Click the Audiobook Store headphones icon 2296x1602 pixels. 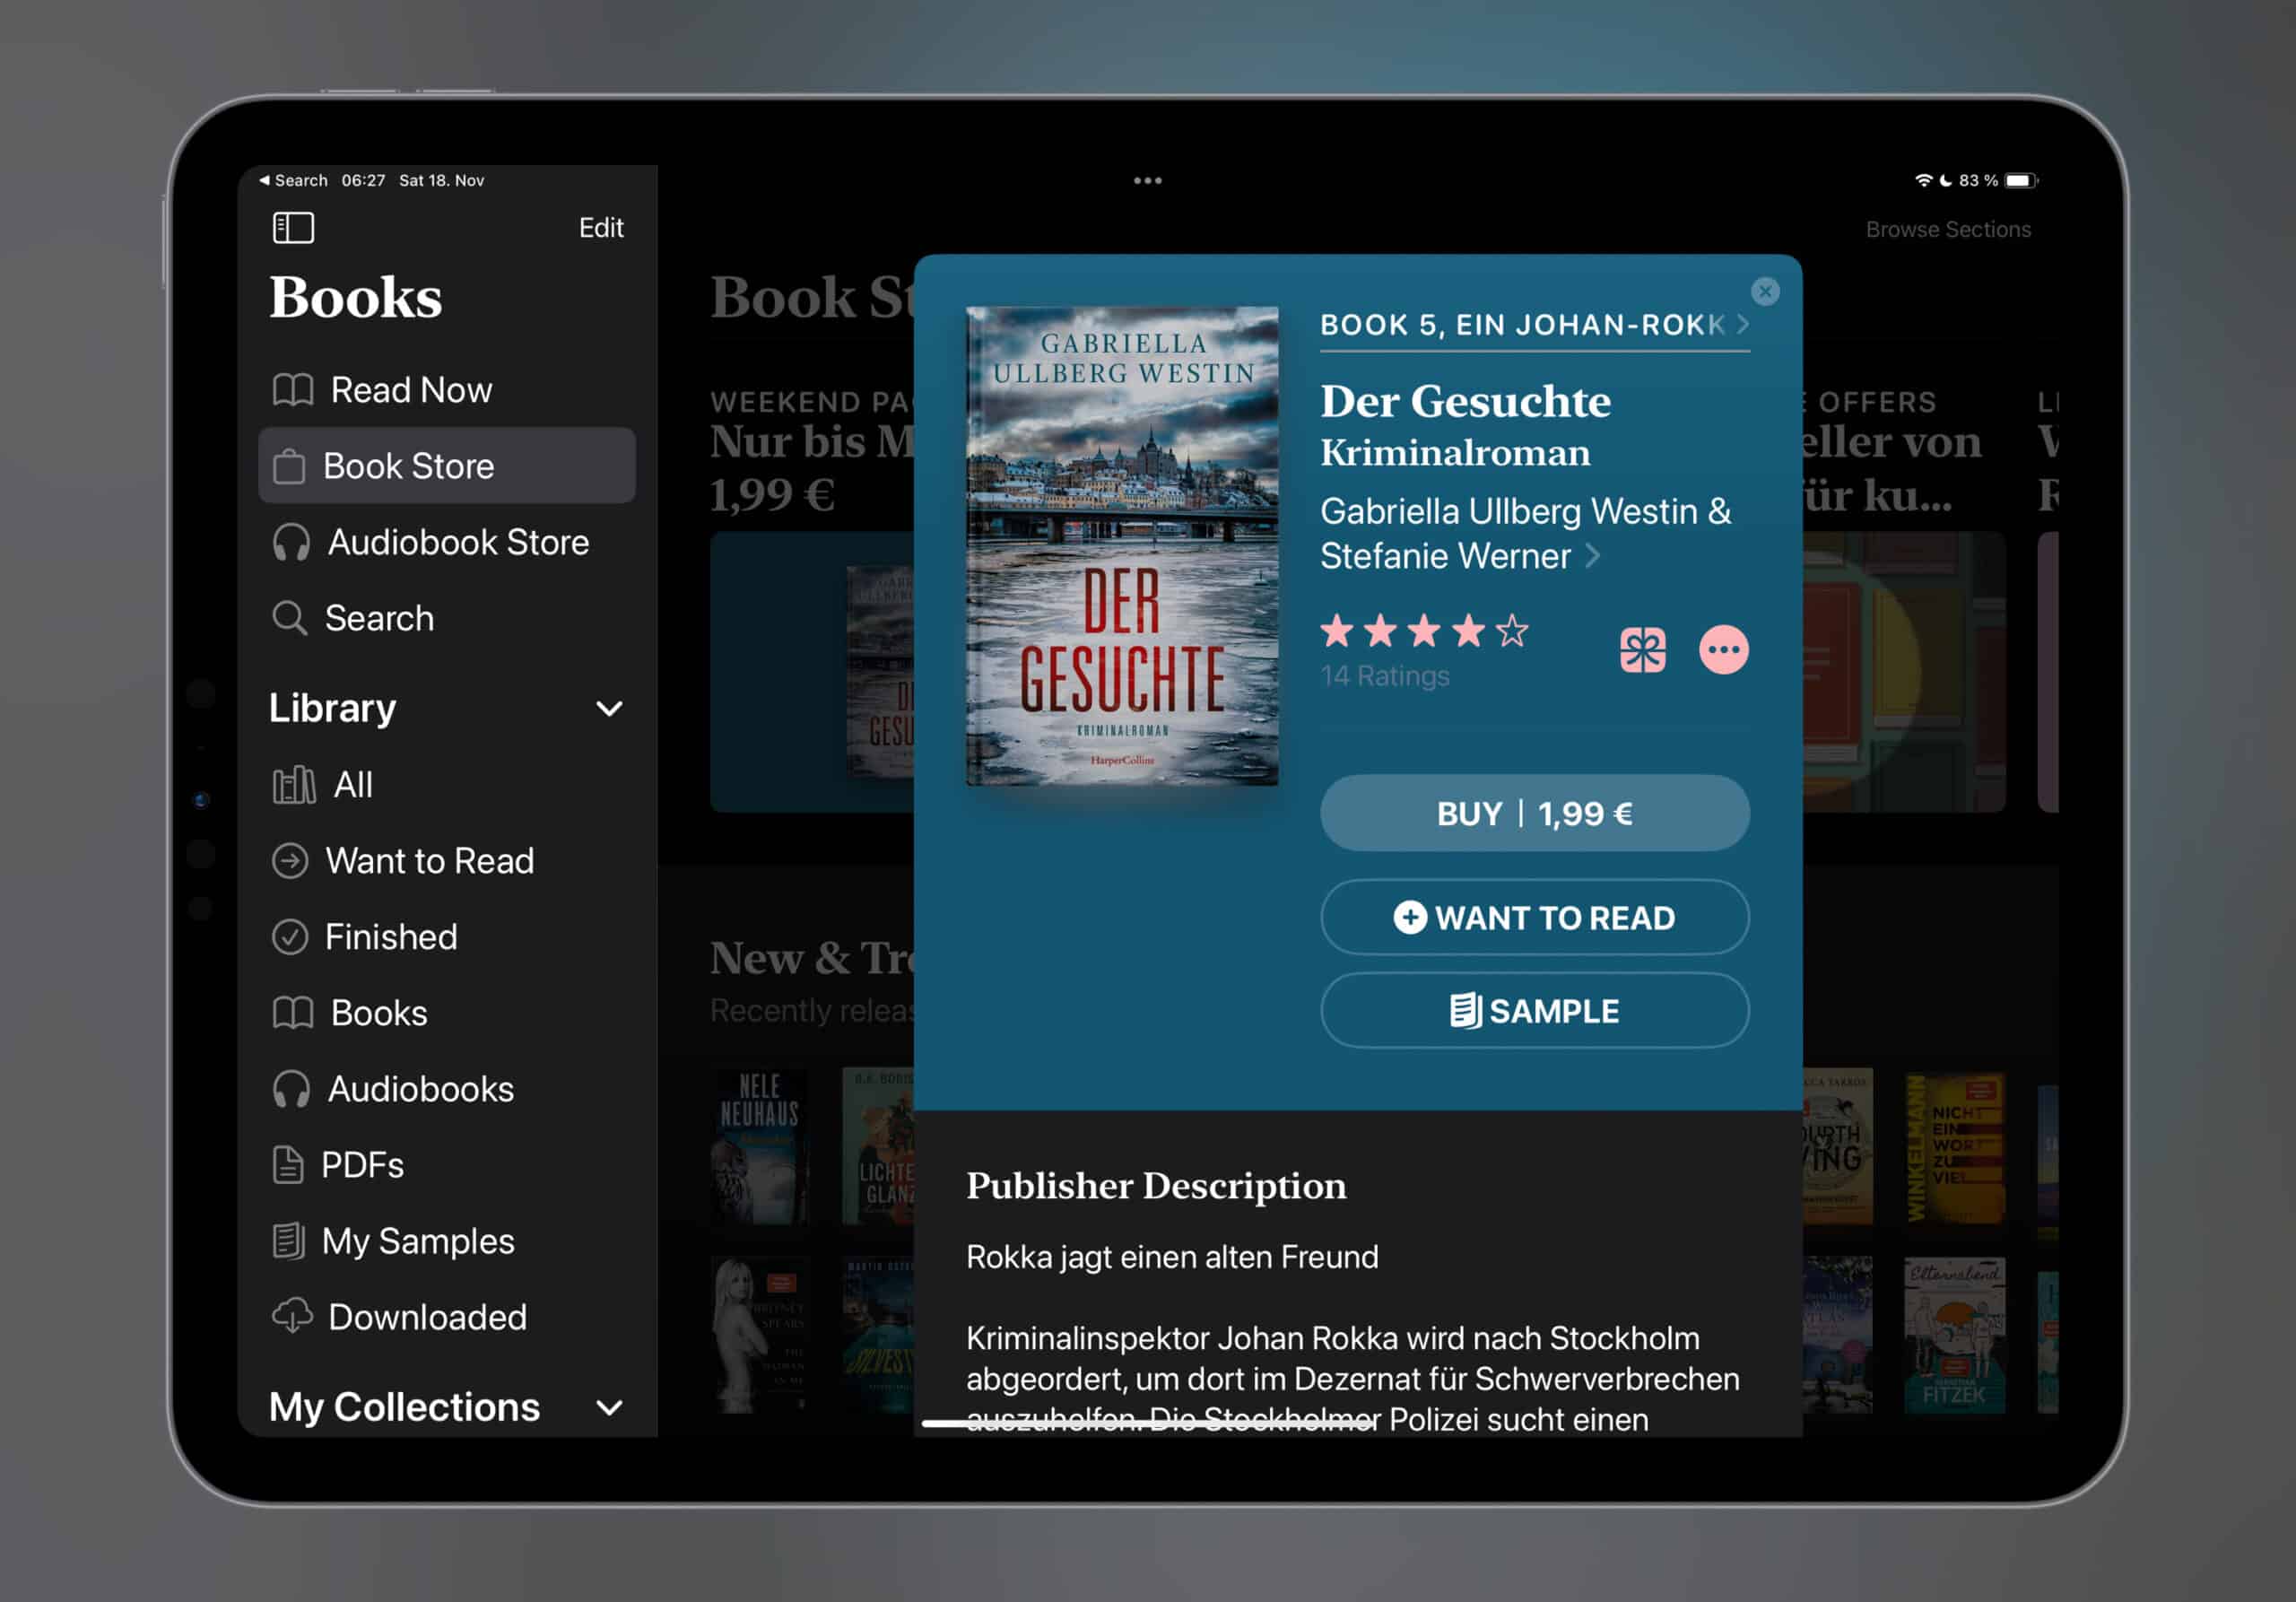pyautogui.click(x=291, y=543)
